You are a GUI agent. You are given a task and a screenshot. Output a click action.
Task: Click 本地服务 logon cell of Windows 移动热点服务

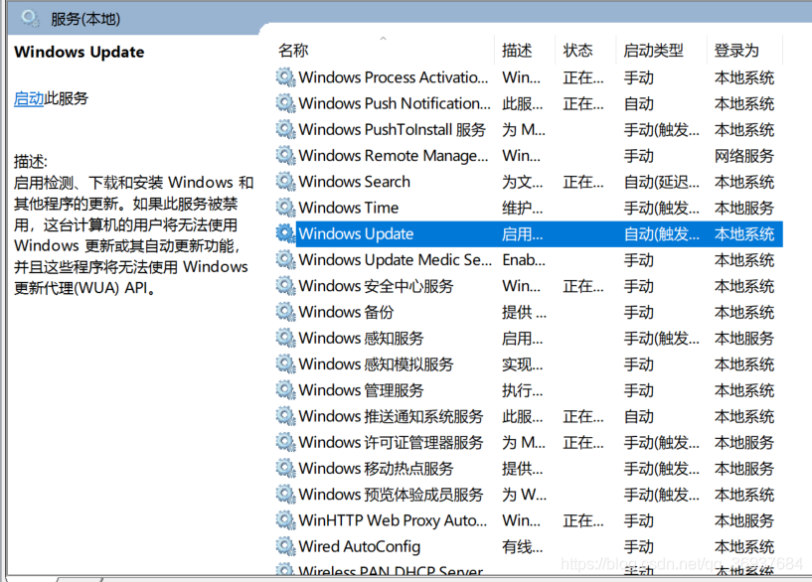pyautogui.click(x=743, y=468)
